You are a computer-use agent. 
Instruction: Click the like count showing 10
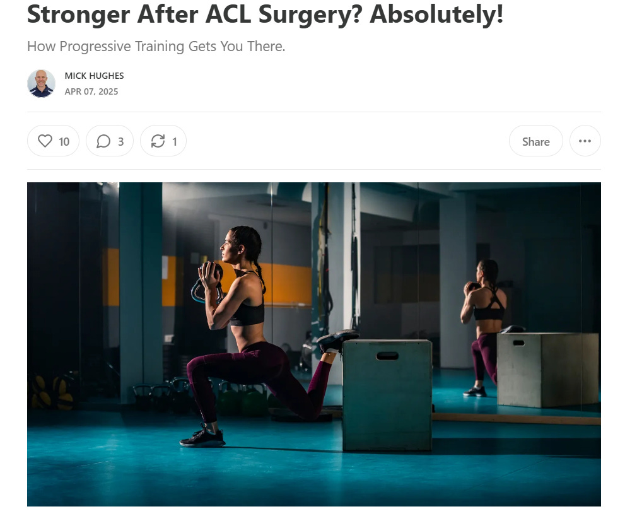pyautogui.click(x=64, y=141)
